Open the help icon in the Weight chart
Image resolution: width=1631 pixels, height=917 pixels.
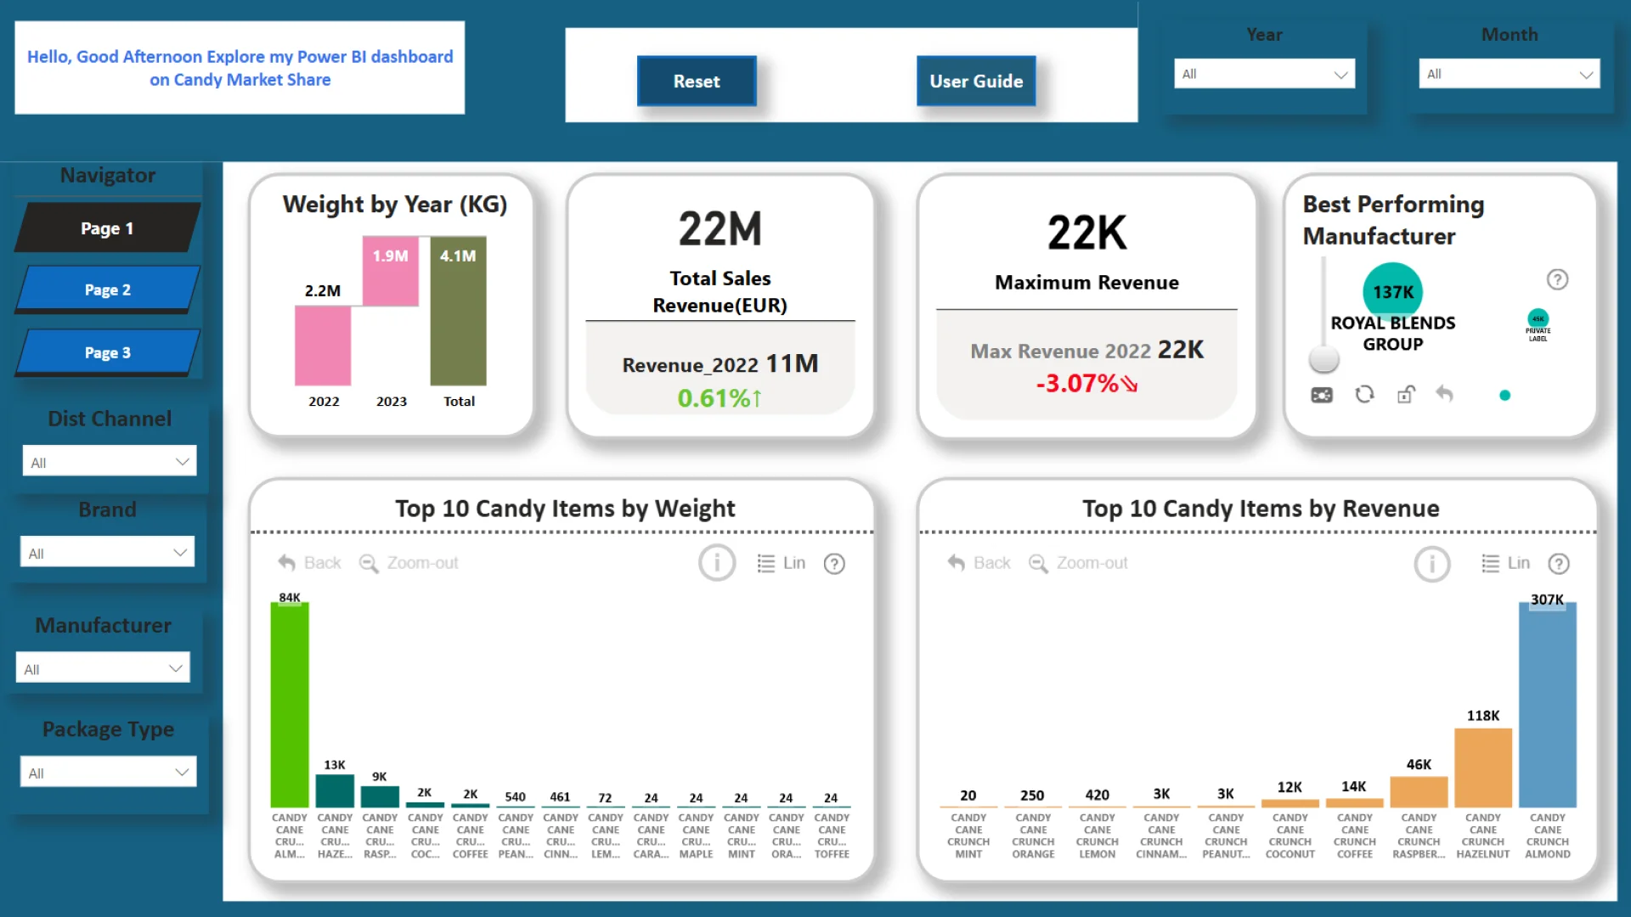pyautogui.click(x=834, y=564)
